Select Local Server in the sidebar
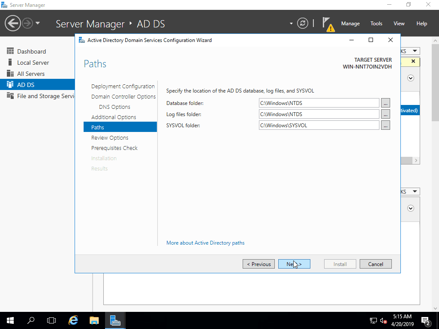The height and width of the screenshot is (329, 439). tap(38, 63)
